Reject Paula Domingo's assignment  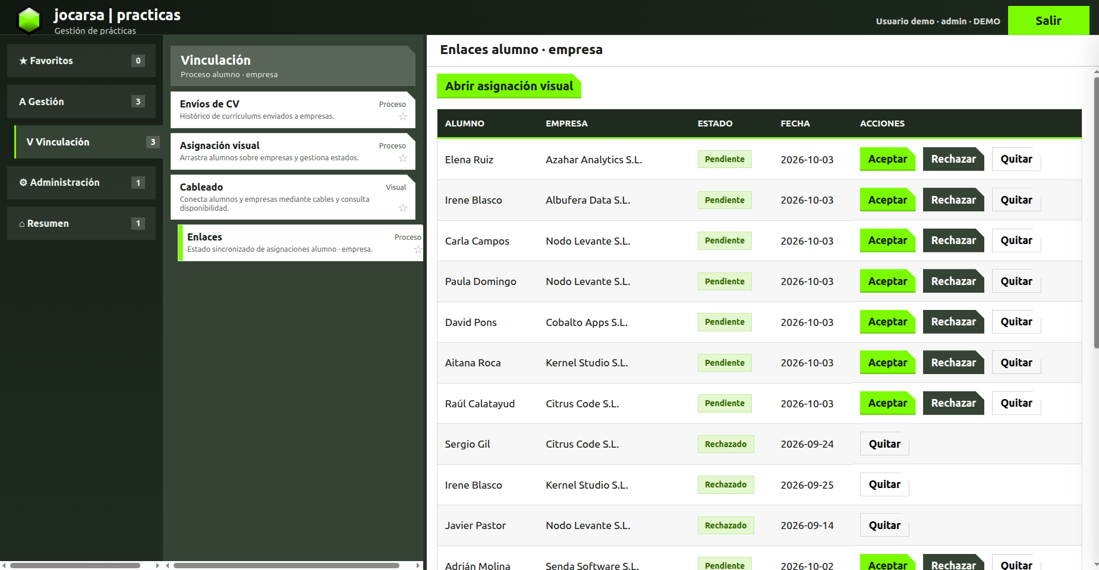pos(953,281)
